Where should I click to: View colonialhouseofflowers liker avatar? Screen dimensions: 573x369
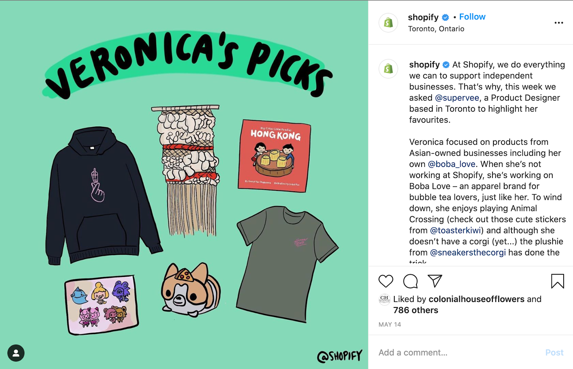point(384,299)
